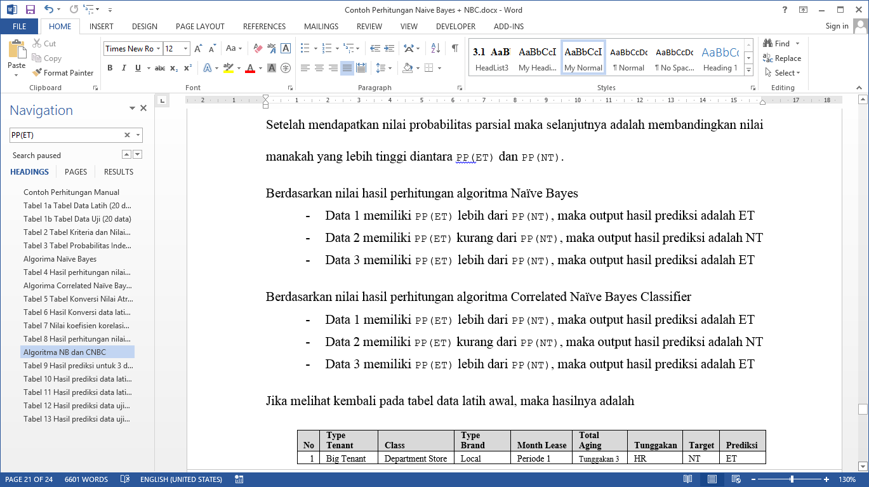Click the Grow Font icon
Image resolution: width=869 pixels, height=487 pixels.
(198, 48)
